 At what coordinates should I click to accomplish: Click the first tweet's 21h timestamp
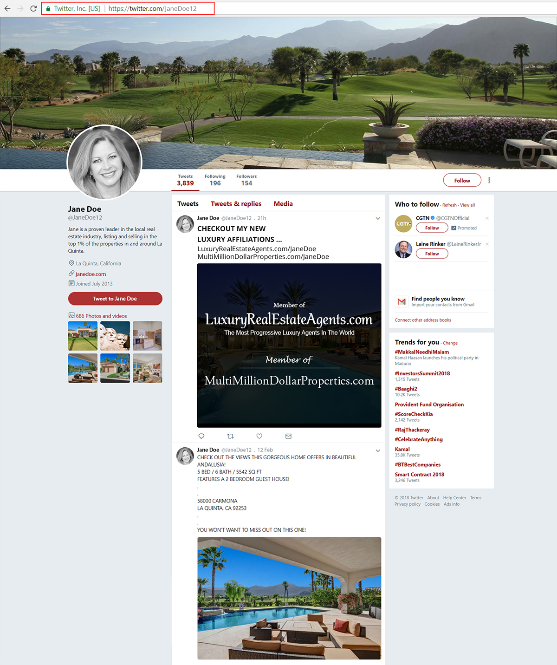(262, 218)
